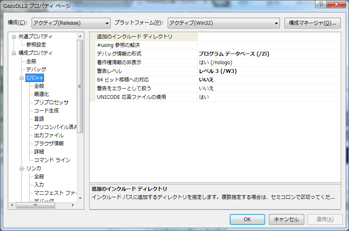Click the 追加のインクルード ディレクトリ value field
This screenshot has width=349, height=231.
click(269, 37)
